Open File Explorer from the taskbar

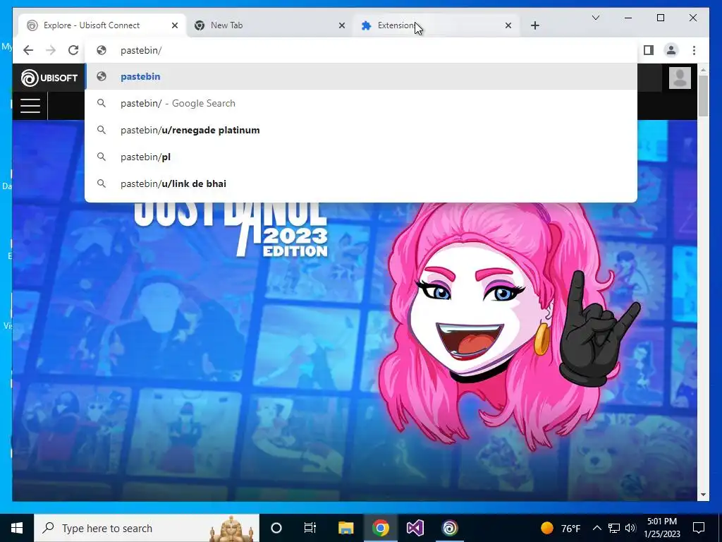click(x=345, y=528)
